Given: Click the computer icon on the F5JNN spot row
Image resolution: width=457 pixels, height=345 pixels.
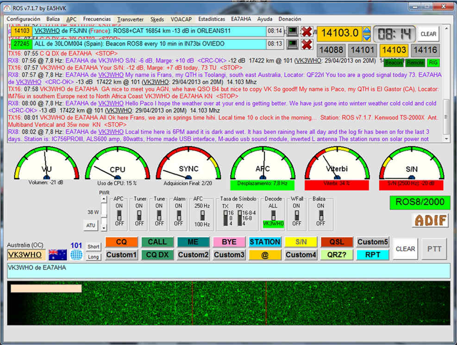Looking at the screenshot, I should pyautogui.click(x=292, y=31).
